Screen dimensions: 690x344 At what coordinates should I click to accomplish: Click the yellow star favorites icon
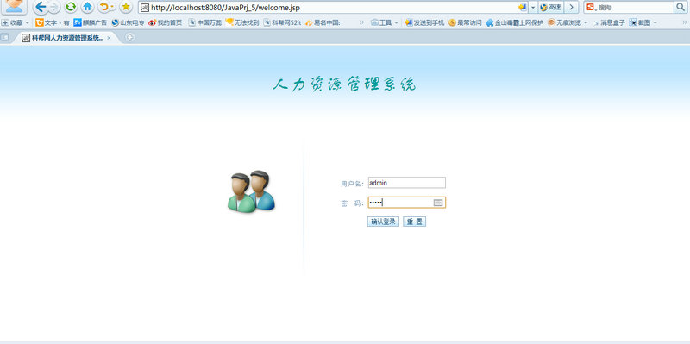coord(126,7)
